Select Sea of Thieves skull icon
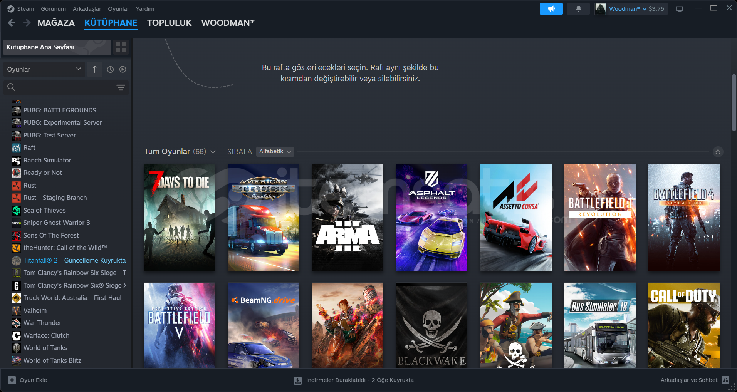 pos(16,211)
